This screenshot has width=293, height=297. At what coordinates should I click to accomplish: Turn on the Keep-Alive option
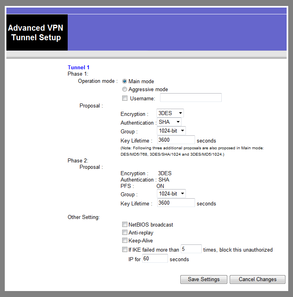point(125,240)
